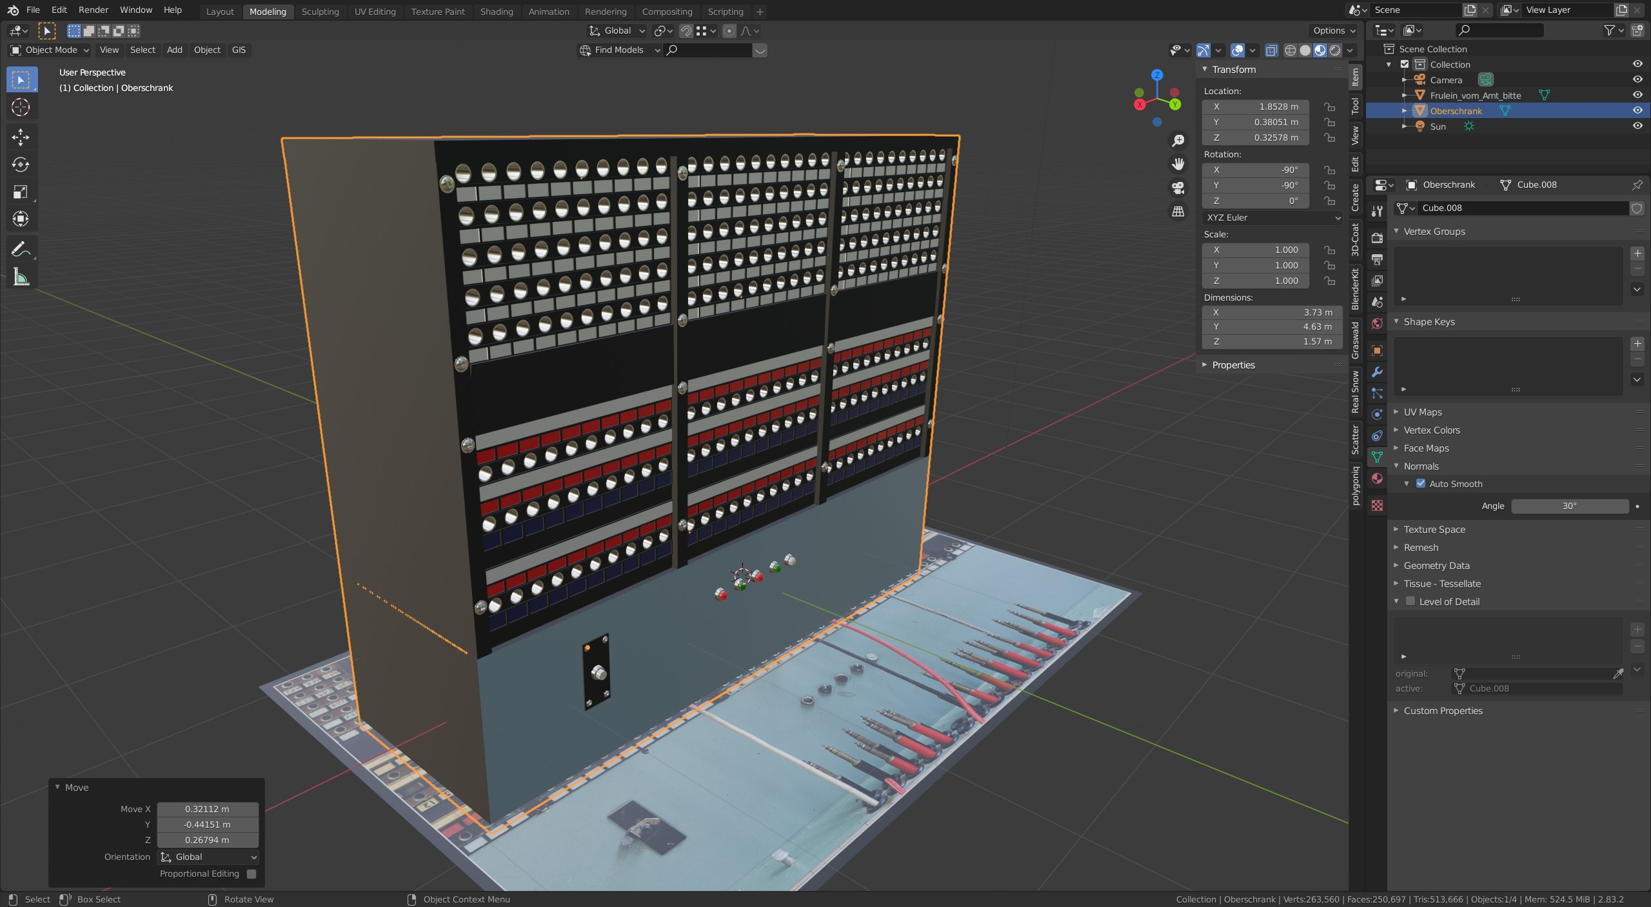Open the Add menu in viewport header

(x=174, y=50)
